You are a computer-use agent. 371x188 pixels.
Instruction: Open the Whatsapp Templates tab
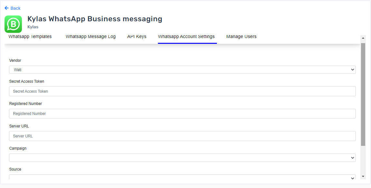coord(30,37)
